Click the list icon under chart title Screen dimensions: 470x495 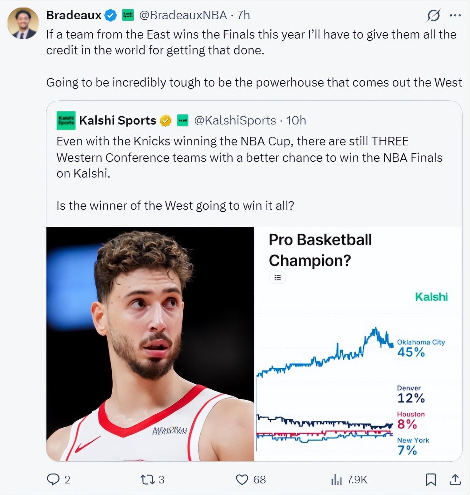click(277, 278)
